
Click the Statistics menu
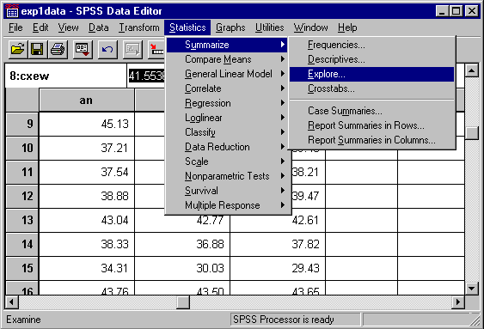click(187, 27)
